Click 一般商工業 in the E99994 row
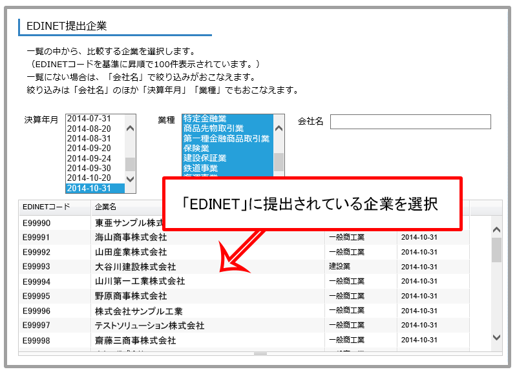Viewport: 517px width, 374px height. tap(347, 281)
